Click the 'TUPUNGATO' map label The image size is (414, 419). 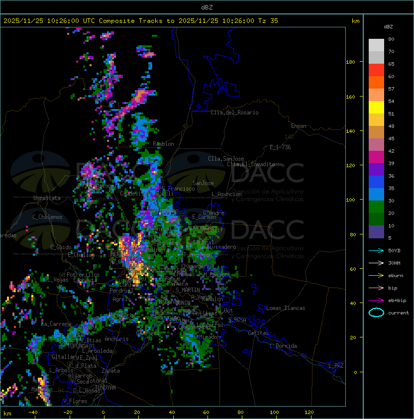pos(81,346)
